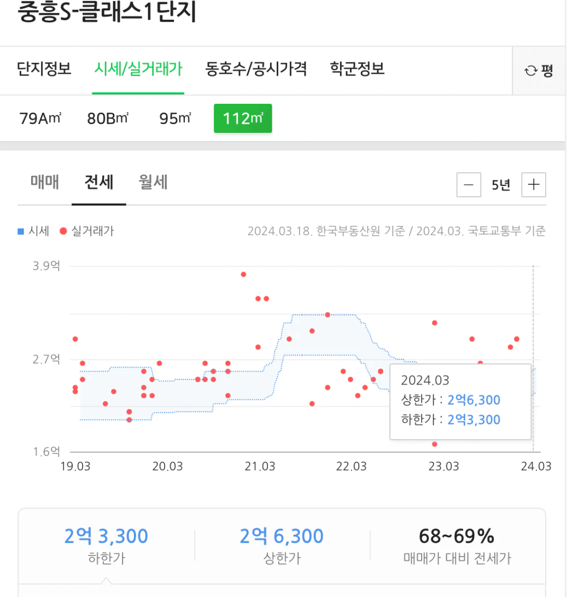Click the selected 112㎡ size button

point(243,118)
